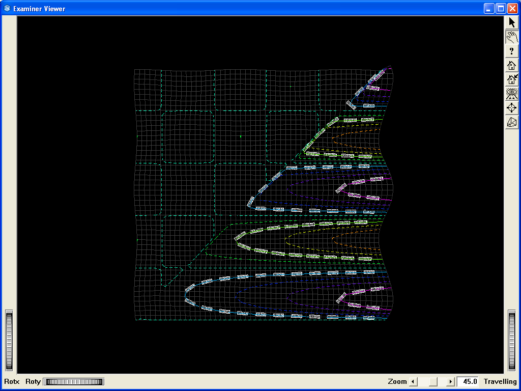
Task: Activate the Seek crosshair tool
Action: [512, 108]
